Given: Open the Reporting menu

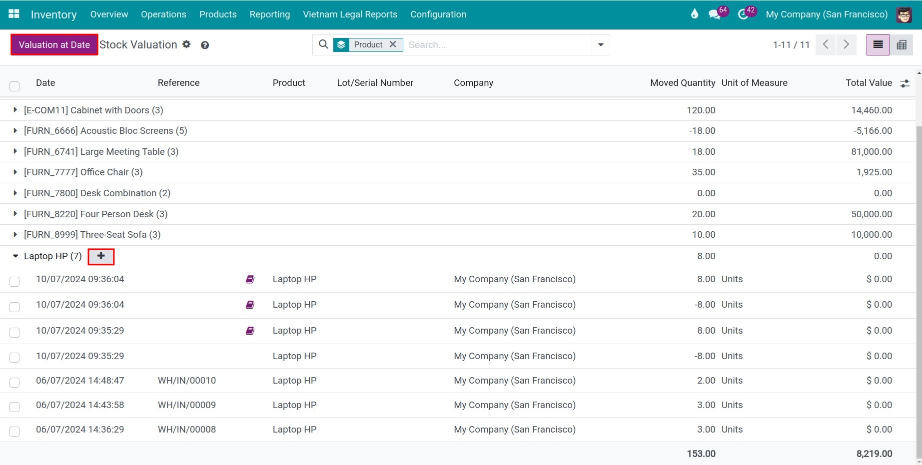Looking at the screenshot, I should (270, 14).
